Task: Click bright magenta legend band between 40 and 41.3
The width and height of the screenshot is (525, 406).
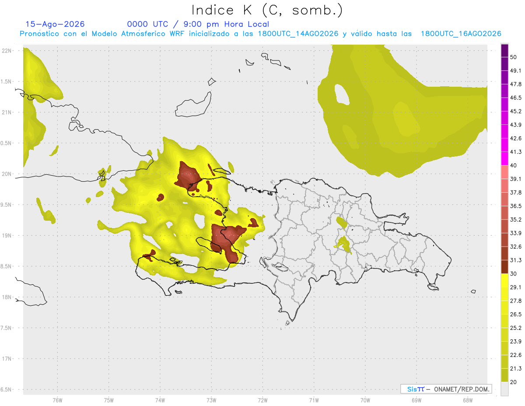Action: [504, 159]
